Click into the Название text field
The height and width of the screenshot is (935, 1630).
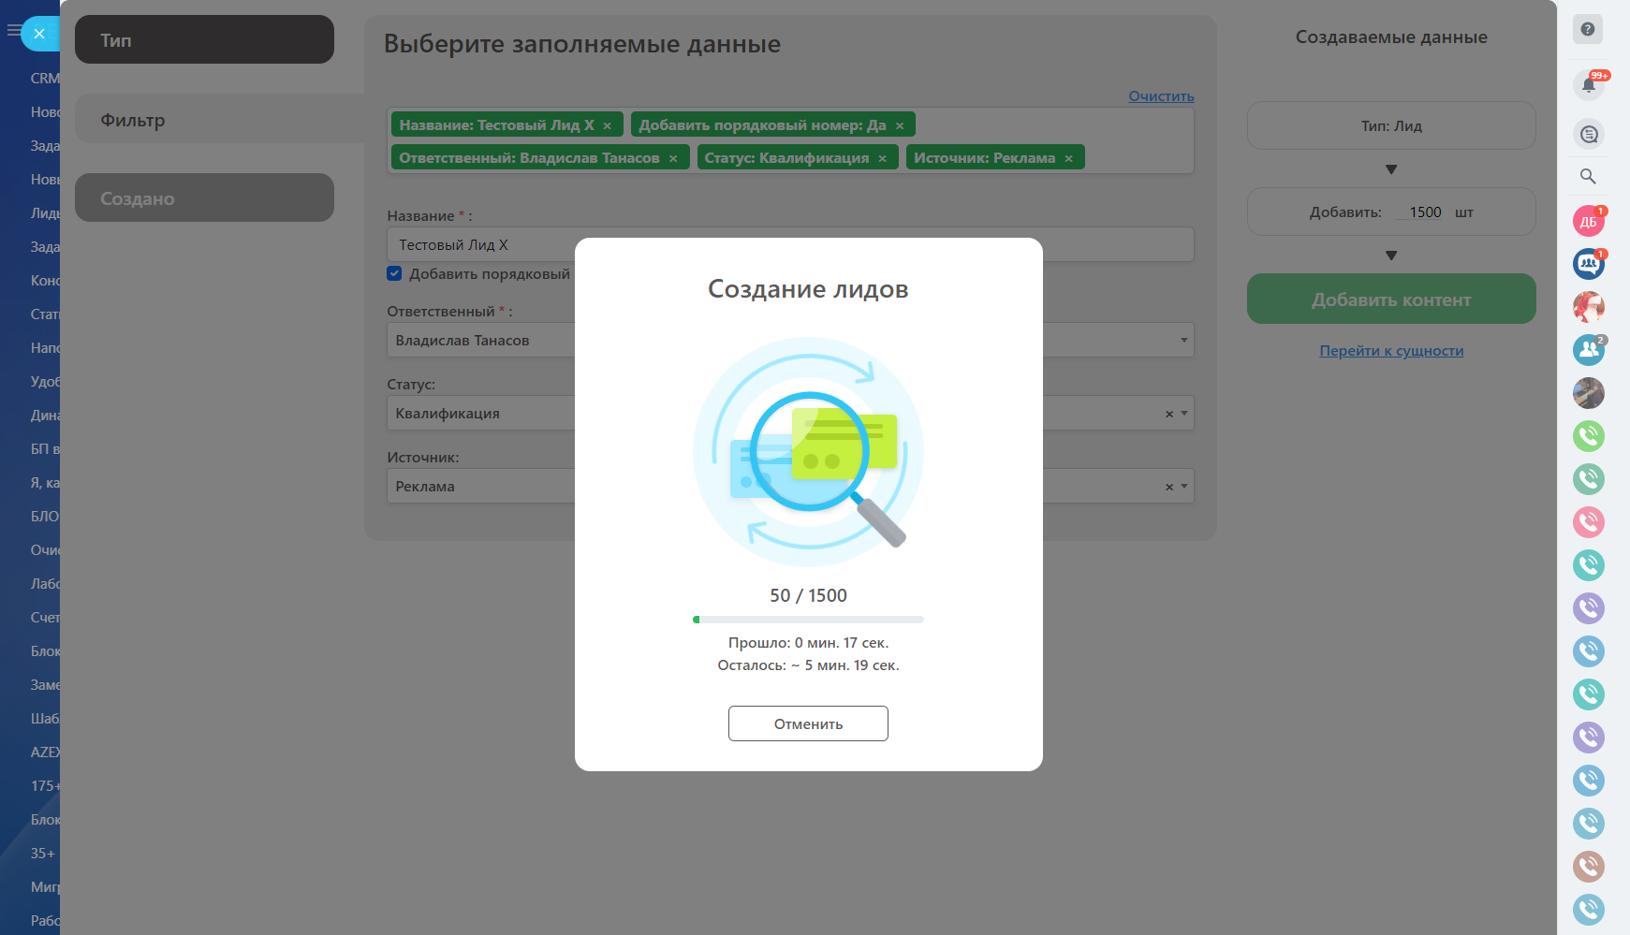point(790,244)
